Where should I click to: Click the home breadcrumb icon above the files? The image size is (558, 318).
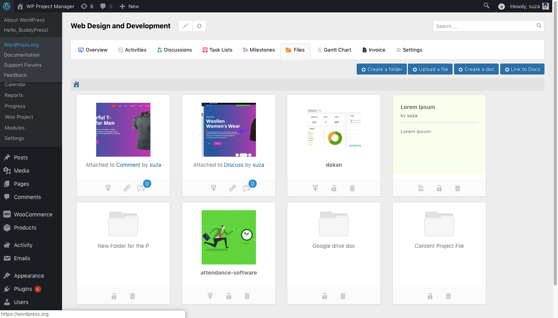[76, 84]
